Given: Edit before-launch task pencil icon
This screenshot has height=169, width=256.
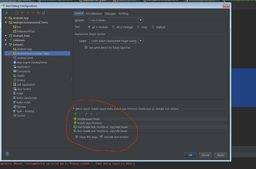Looking at the screenshot, I should point(86,114).
